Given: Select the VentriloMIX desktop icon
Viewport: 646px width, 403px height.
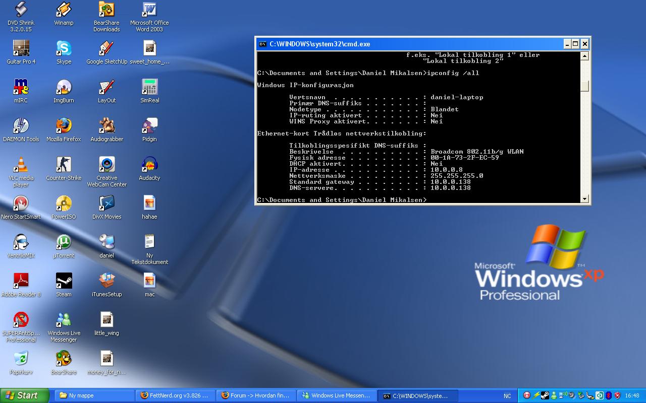Looking at the screenshot, I should [x=21, y=246].
